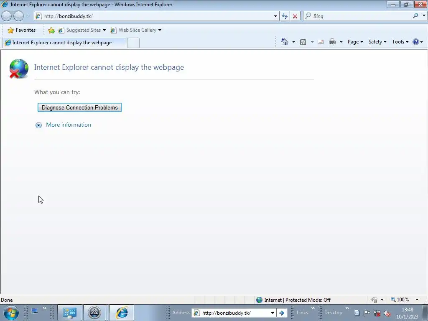Click Show Desktop quick launch icon

[35, 311]
